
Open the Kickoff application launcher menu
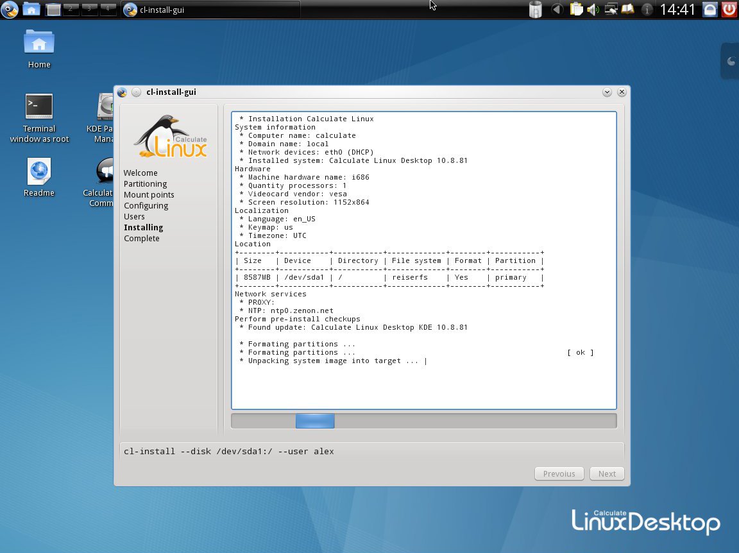click(10, 10)
